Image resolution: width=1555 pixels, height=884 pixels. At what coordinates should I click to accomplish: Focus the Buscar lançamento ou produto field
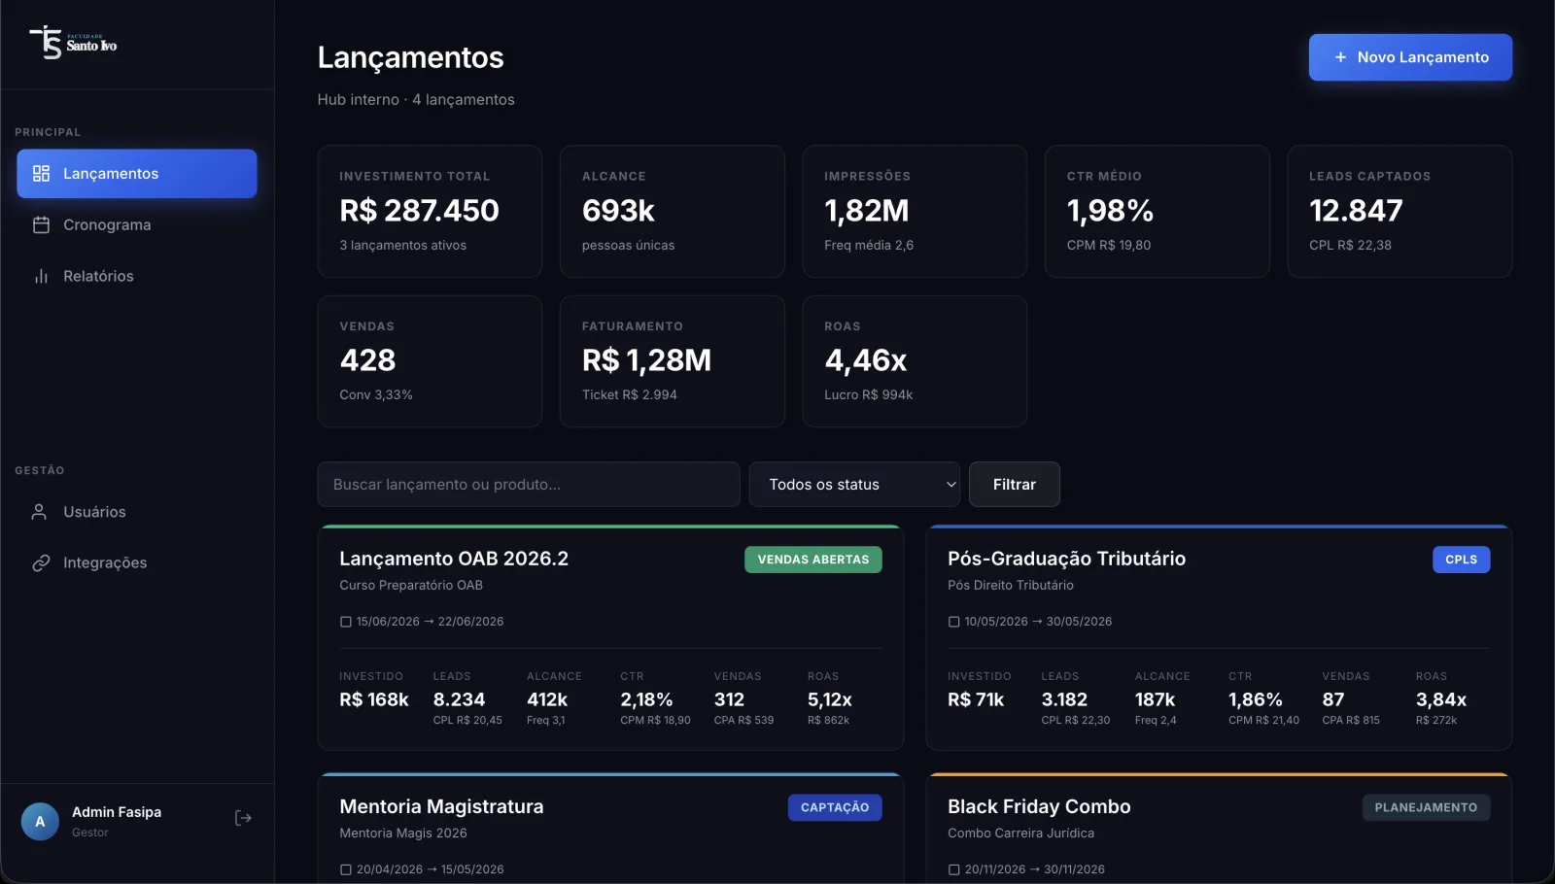[x=529, y=485]
